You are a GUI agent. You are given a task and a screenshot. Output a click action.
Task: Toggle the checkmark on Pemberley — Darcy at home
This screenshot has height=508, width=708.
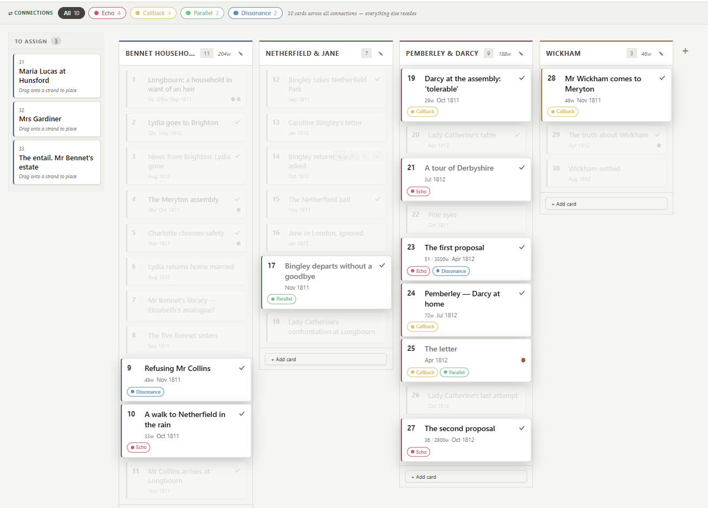coord(522,293)
